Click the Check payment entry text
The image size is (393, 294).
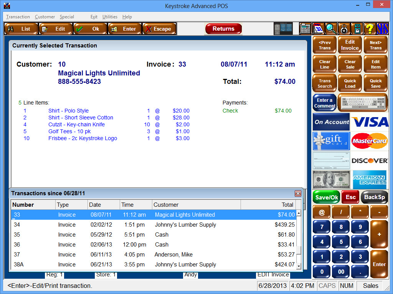coord(230,111)
